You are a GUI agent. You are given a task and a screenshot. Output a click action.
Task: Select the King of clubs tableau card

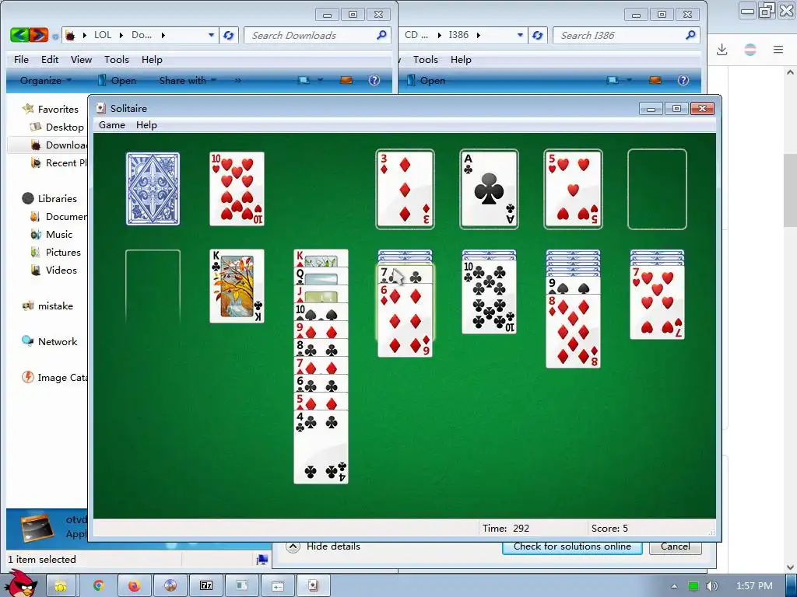[237, 286]
